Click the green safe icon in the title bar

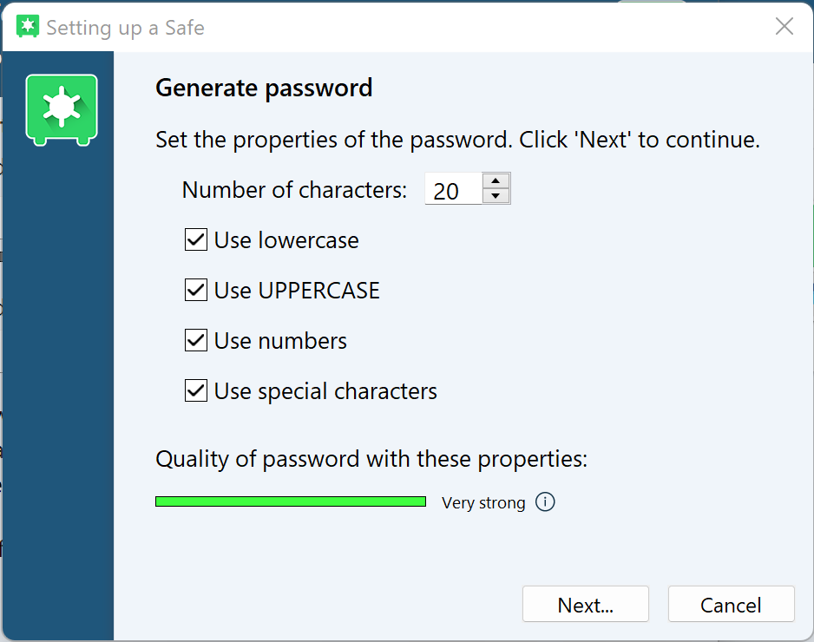(x=29, y=26)
